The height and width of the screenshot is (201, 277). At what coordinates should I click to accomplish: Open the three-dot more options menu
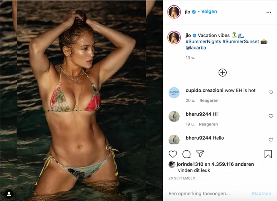(269, 12)
